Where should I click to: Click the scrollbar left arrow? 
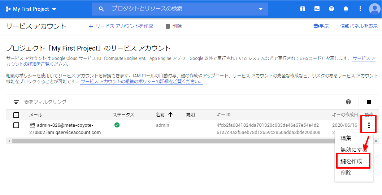click(9, 141)
